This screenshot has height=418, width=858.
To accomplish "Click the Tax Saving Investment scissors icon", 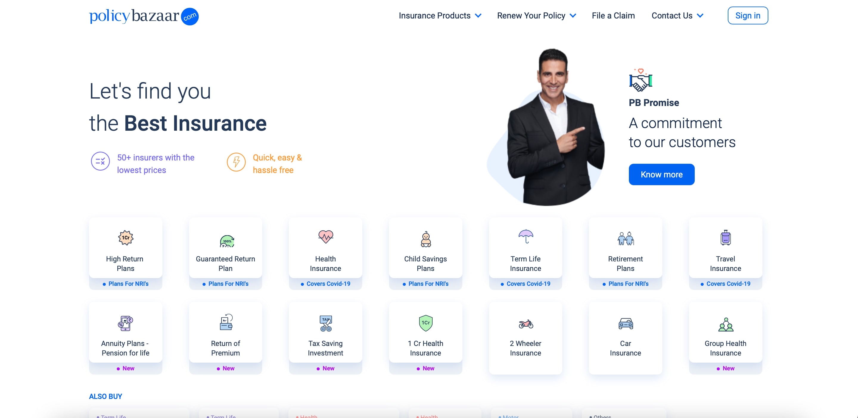I will click(325, 323).
